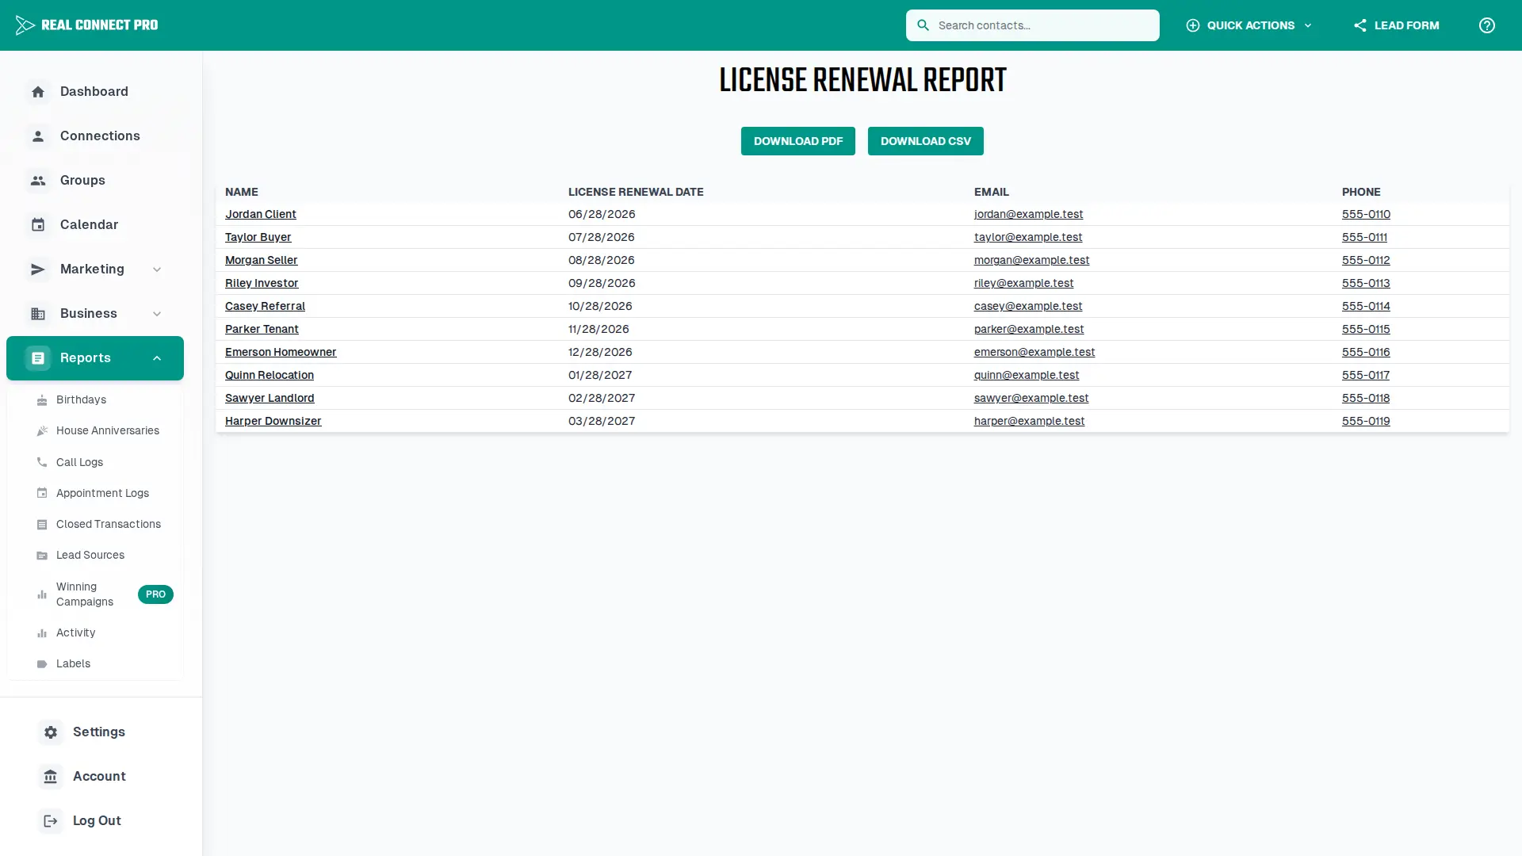Email quinn@example.test link
This screenshot has height=856, width=1522.
coord(1026,376)
